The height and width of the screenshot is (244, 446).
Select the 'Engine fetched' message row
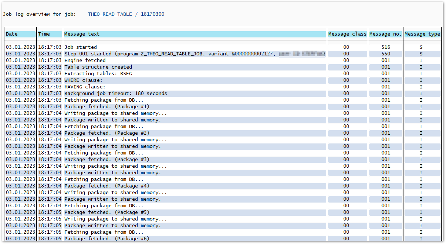point(85,60)
